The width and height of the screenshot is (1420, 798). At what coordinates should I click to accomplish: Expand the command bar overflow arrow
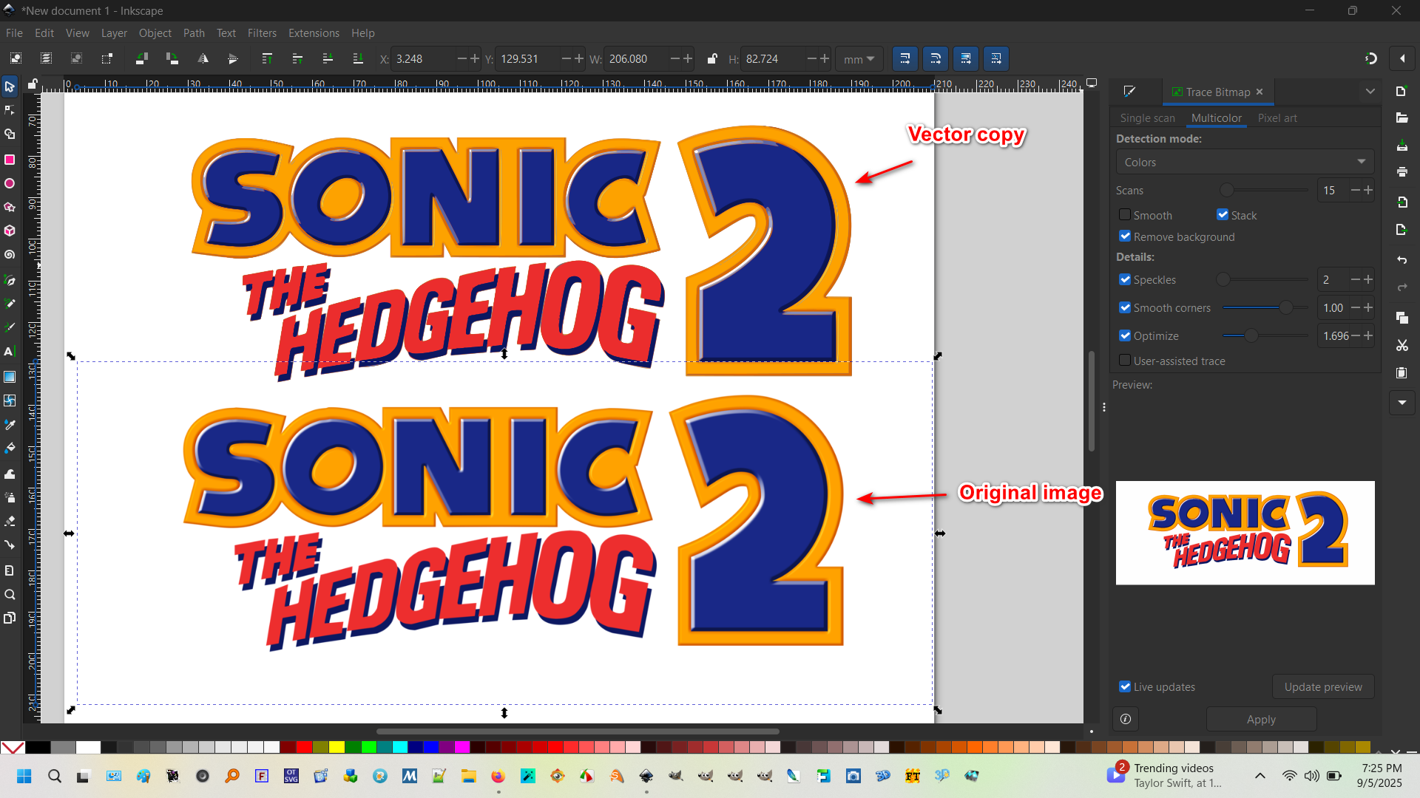coord(1402,403)
